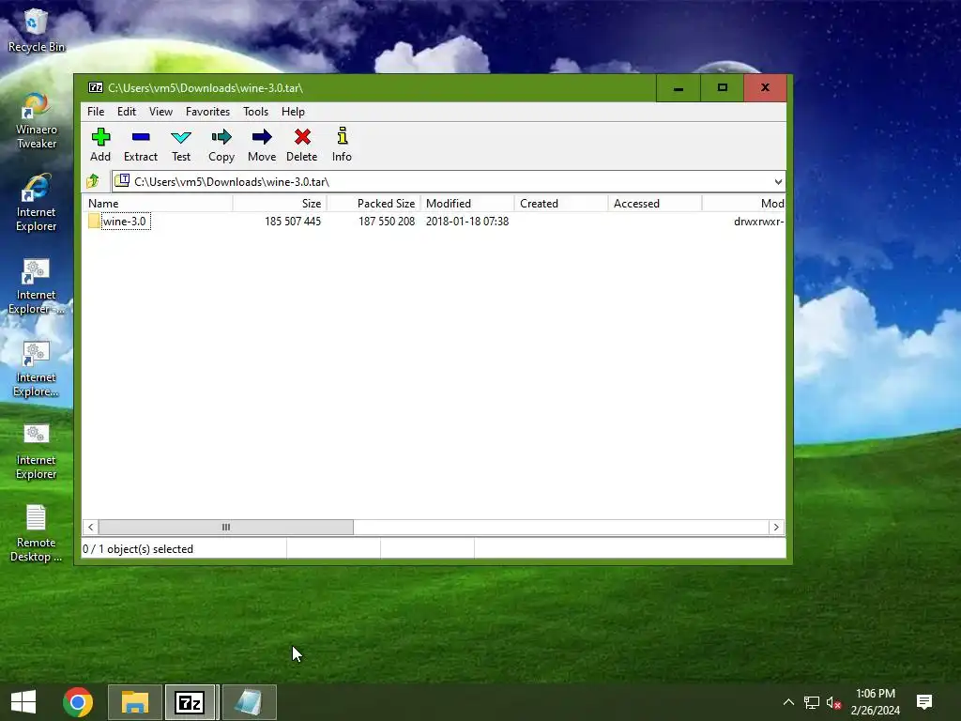This screenshot has width=961, height=721.
Task: Click the drwxrwxr- mode value
Action: click(758, 222)
